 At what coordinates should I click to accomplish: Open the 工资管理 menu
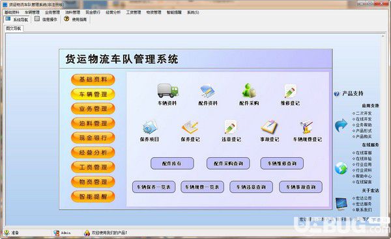[134, 12]
